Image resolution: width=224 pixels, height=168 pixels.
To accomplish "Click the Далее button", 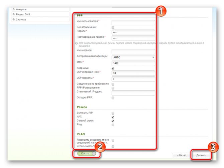I will (201, 155).
